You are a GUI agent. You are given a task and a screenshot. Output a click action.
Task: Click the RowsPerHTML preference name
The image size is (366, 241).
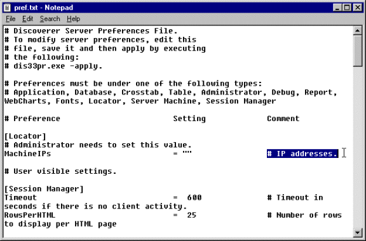pos(30,215)
